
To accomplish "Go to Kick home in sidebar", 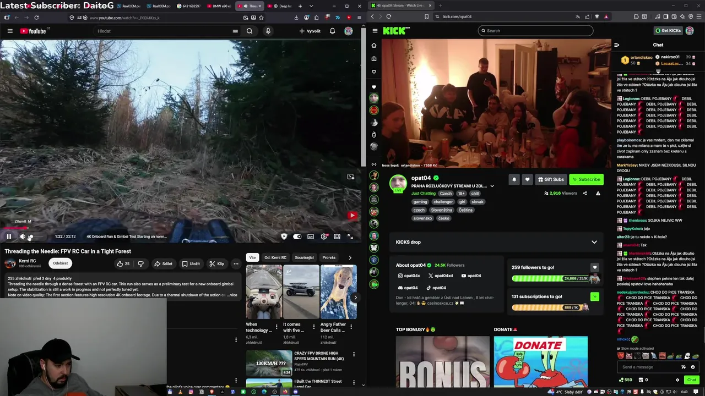I will (374, 46).
